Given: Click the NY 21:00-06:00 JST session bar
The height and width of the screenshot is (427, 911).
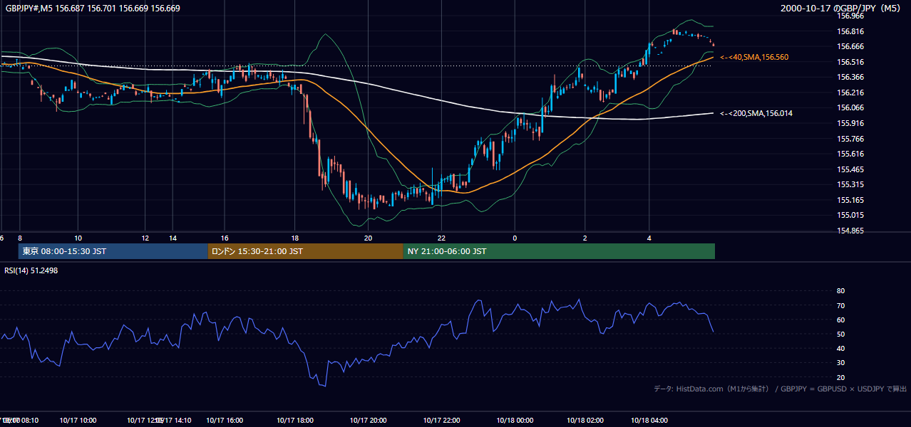Looking at the screenshot, I should coord(559,251).
